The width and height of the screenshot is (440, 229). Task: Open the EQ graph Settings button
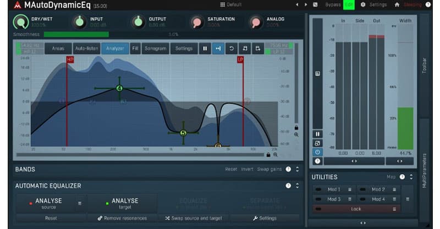184,48
